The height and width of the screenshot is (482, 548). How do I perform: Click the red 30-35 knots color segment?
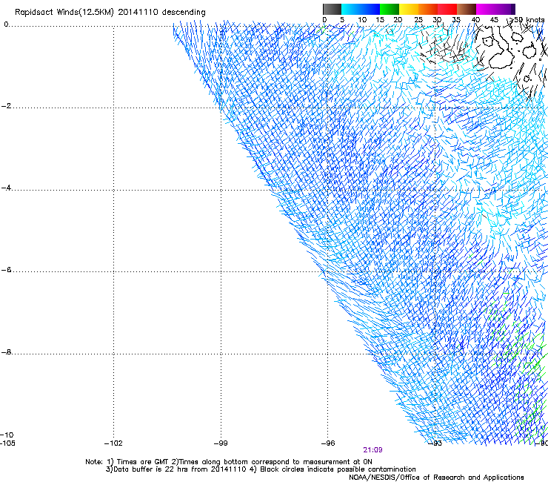(x=447, y=9)
